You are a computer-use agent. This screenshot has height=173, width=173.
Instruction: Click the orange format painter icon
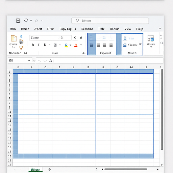click(x=21, y=48)
